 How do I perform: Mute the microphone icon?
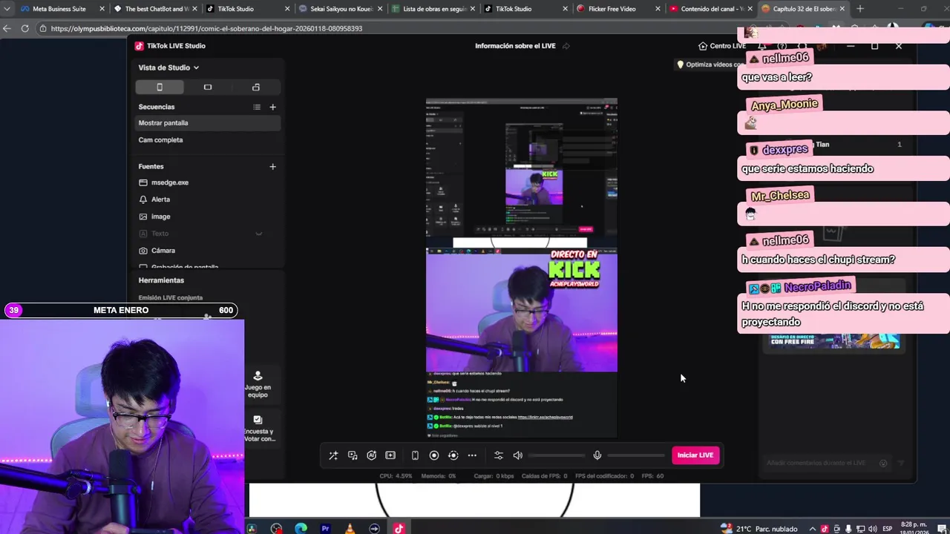pyautogui.click(x=597, y=455)
